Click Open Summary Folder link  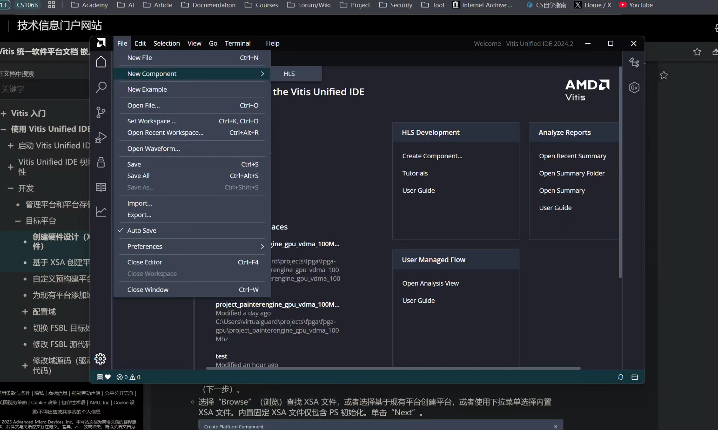tap(572, 173)
